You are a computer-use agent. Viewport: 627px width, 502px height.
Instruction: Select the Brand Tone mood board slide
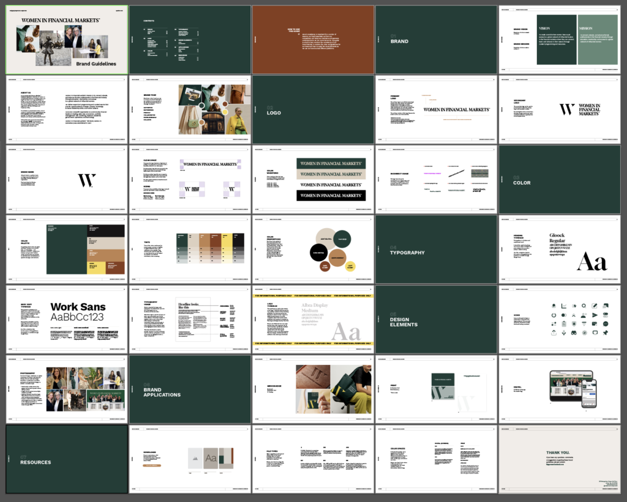[190, 109]
